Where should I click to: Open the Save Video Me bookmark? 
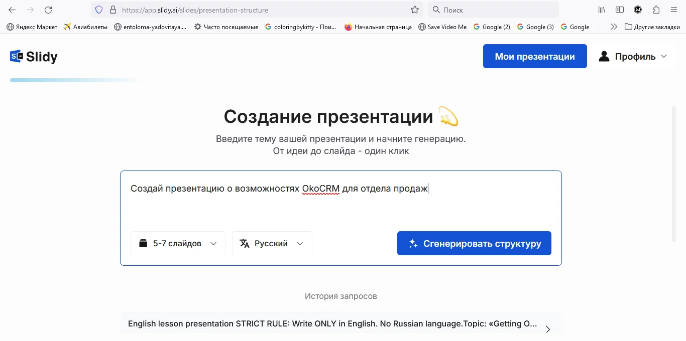442,27
